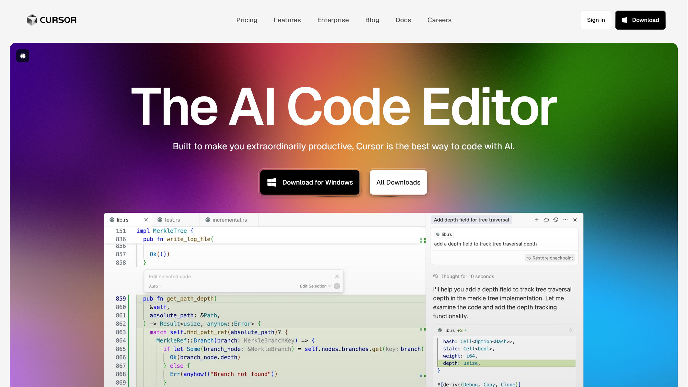The image size is (688, 387).
Task: Click the 'Err(anyhow!("Branch not found"))' line
Action: click(223, 374)
